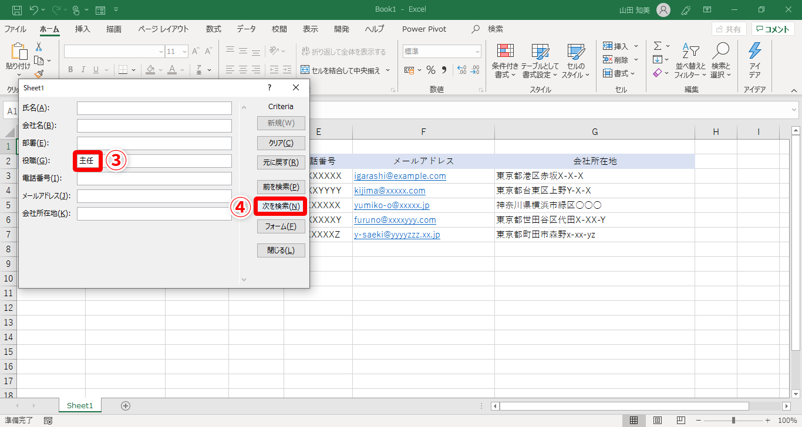Open Format as Table (テーブルとして書式設定)
This screenshot has height=427, width=802.
(x=540, y=61)
